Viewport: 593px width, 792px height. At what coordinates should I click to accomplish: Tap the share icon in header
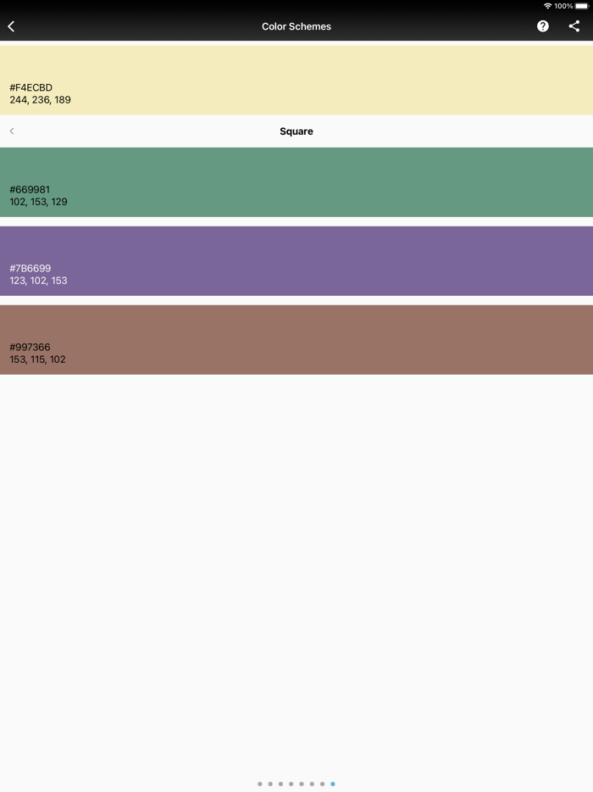point(574,26)
